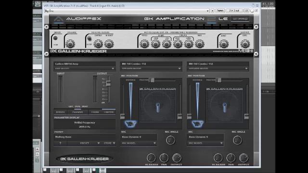Click the Param button in plugin header
Screen dimensions: 308x173
pos(220,11)
